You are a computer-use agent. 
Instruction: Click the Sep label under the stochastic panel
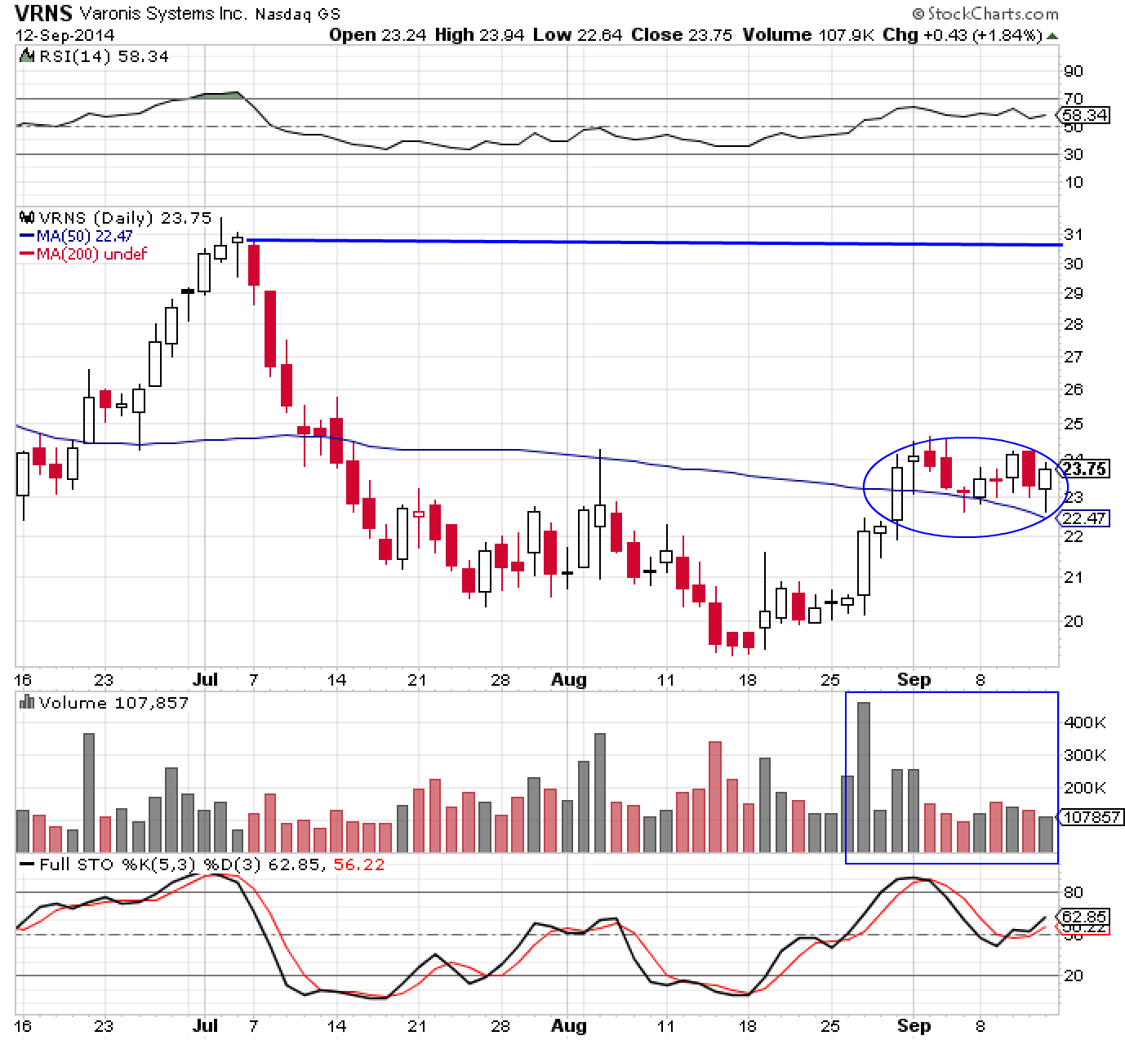(x=914, y=1026)
